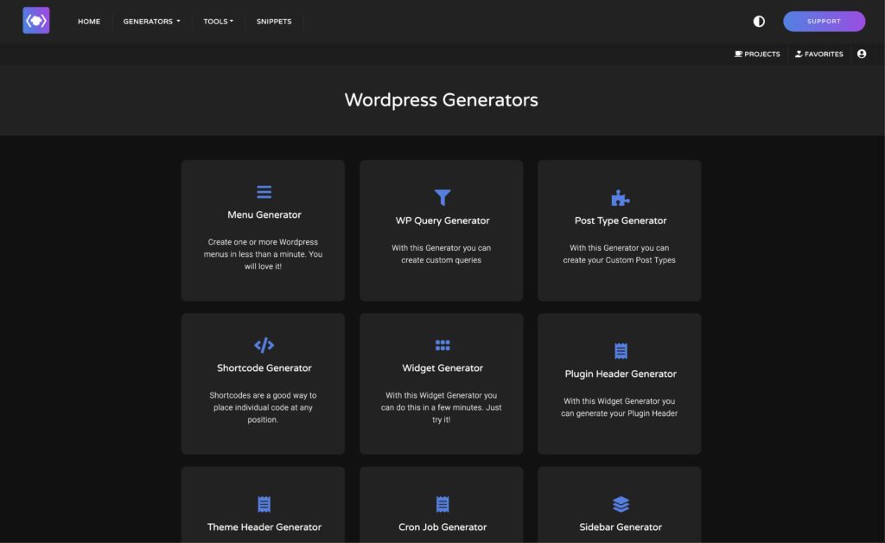Go to the SNIPPETS menu item
Image resolution: width=885 pixels, height=543 pixels.
coord(274,21)
